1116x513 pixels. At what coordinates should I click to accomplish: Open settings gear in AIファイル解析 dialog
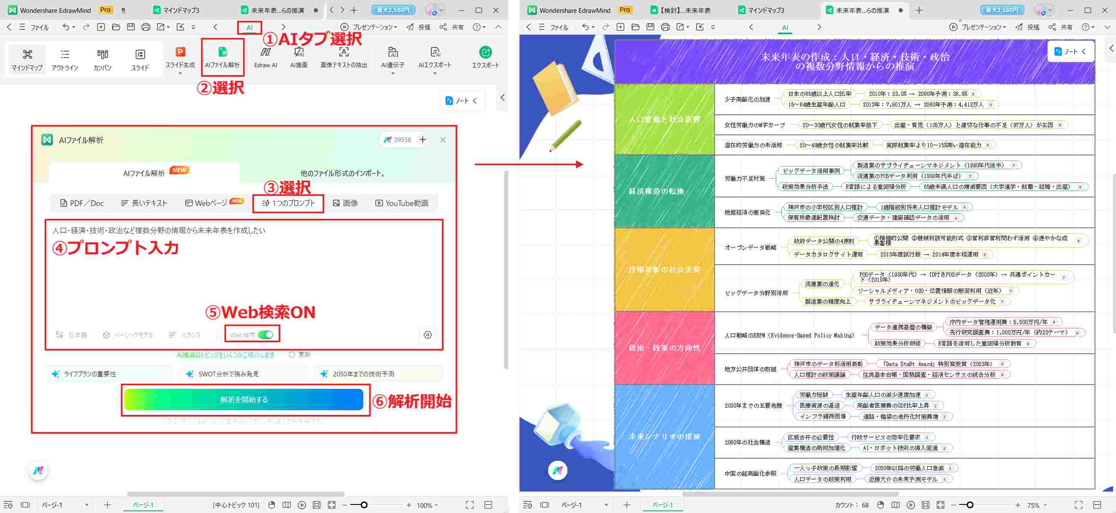(x=427, y=334)
